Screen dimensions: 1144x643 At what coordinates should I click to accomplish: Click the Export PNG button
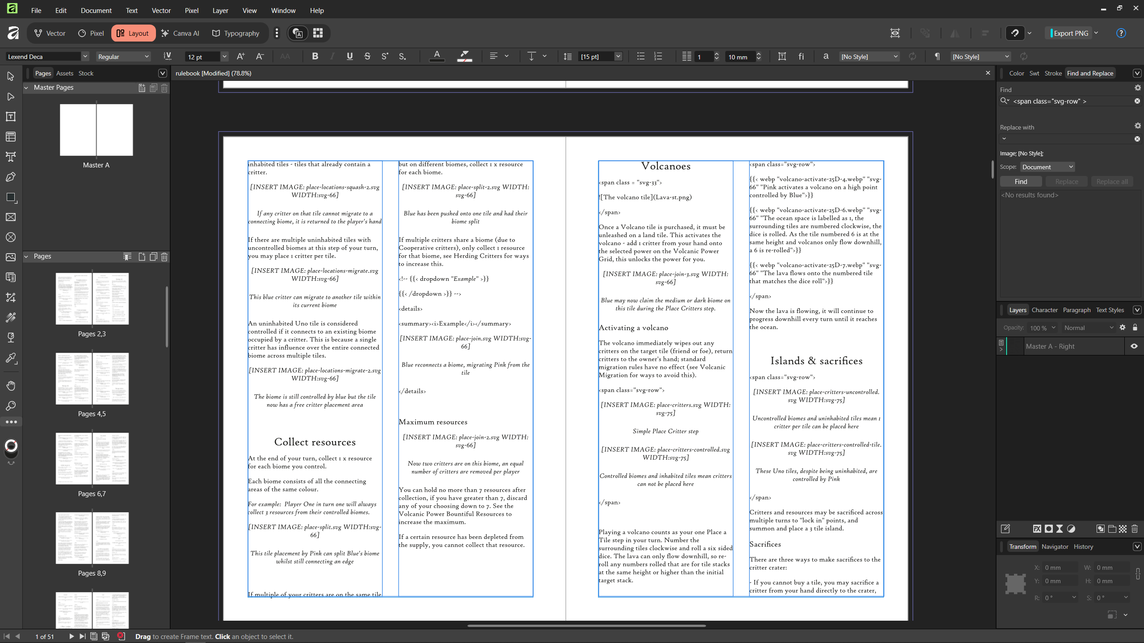click(x=1070, y=33)
